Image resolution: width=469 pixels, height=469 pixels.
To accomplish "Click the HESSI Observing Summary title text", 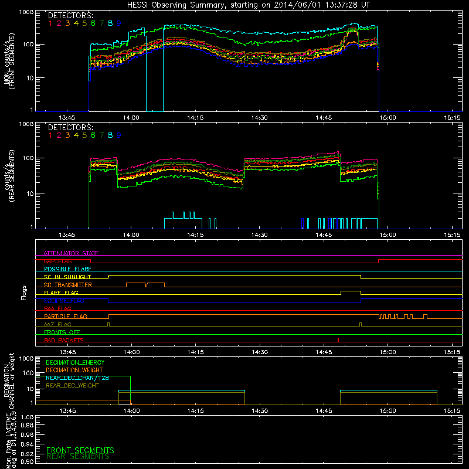I will coord(249,5).
